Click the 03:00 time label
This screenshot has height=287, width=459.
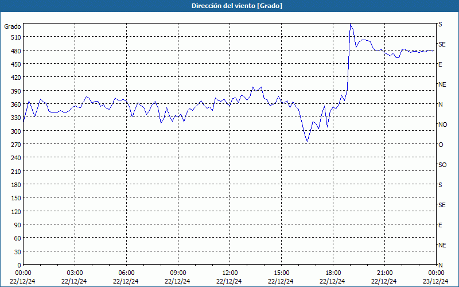click(75, 273)
